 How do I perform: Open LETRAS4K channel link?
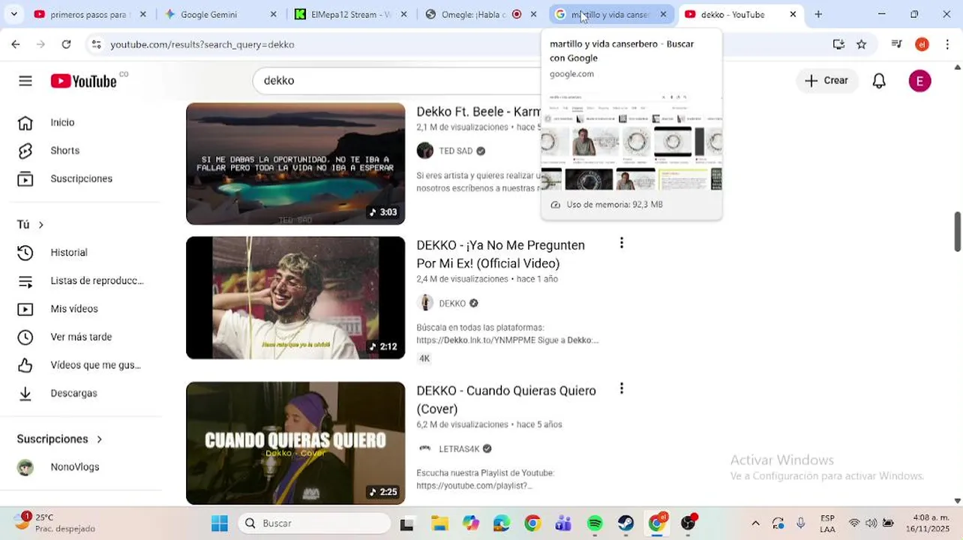[459, 449]
